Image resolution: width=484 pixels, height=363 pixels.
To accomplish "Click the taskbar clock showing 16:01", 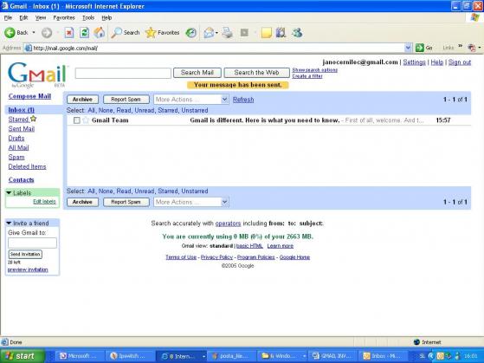I will (x=471, y=356).
